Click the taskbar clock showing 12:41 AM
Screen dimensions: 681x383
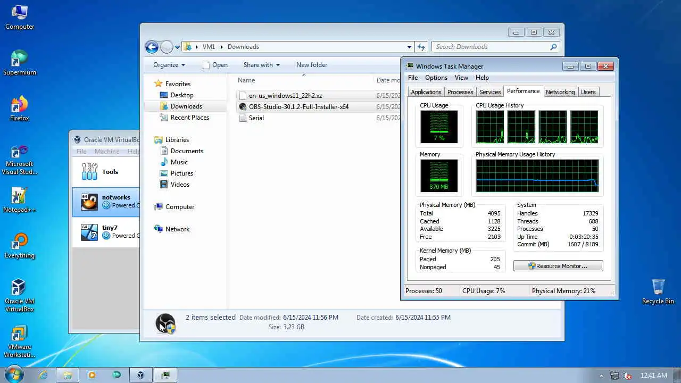click(654, 376)
